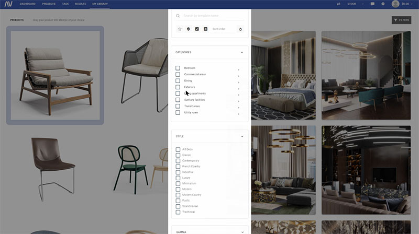Open the ring-chandelier green sofa lounge thumbnail
Viewport: 419px width, 234px height.
pos(366,75)
